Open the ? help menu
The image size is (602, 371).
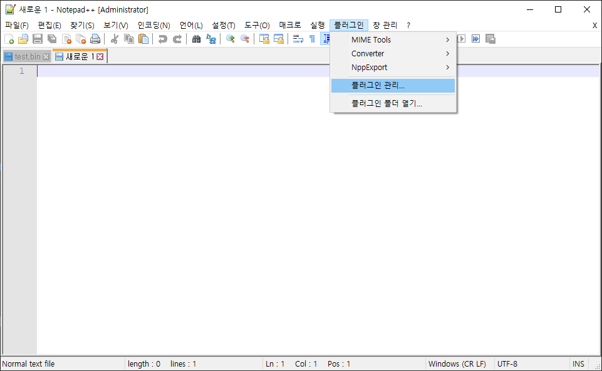[408, 25]
